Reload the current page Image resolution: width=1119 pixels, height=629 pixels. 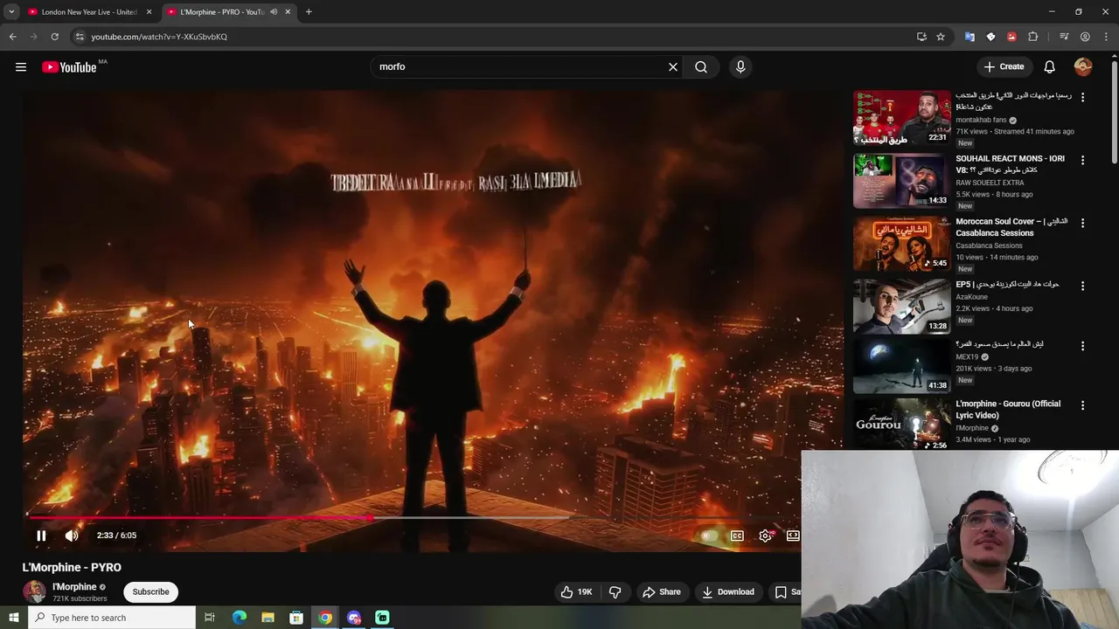pos(54,37)
